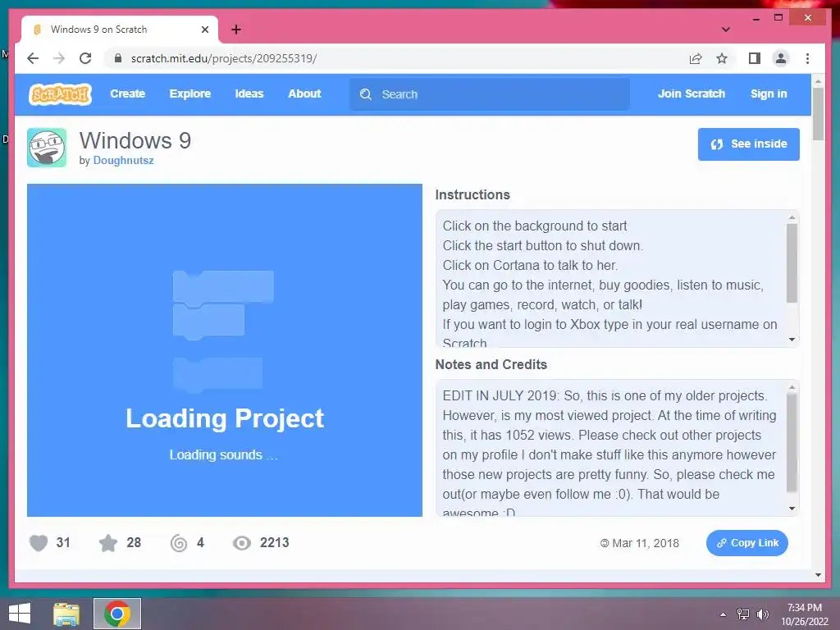Click Join Scratch link

(x=691, y=94)
